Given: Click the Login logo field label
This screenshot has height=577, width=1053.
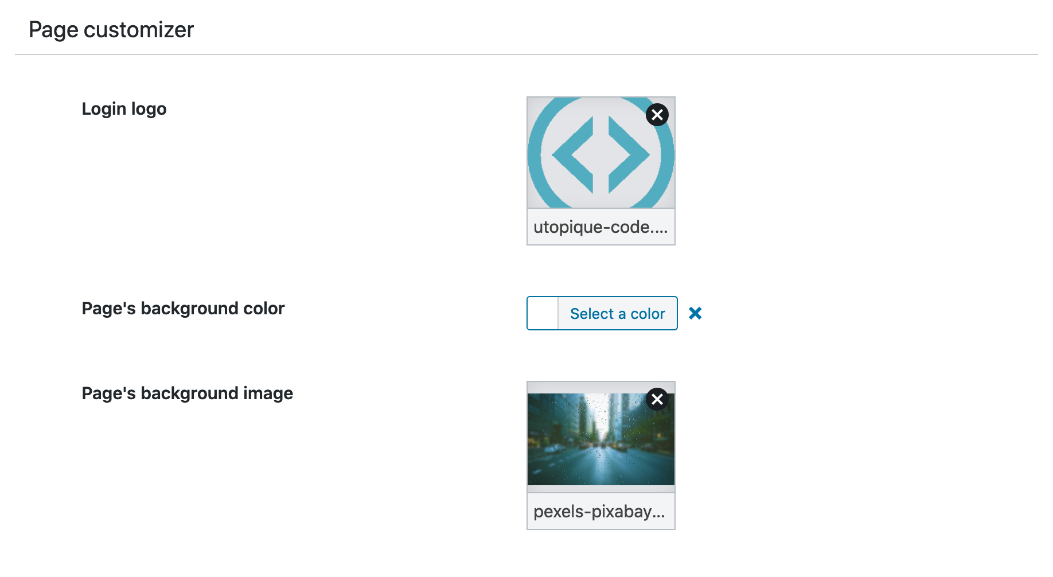Looking at the screenshot, I should point(124,108).
